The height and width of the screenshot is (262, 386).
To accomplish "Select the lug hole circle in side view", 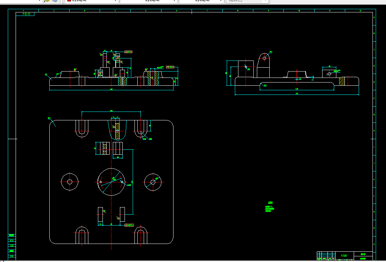I will coord(264,58).
